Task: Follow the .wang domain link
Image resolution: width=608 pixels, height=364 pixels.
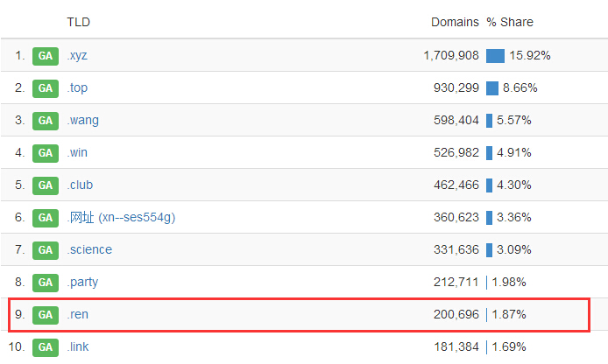Action: pos(82,121)
